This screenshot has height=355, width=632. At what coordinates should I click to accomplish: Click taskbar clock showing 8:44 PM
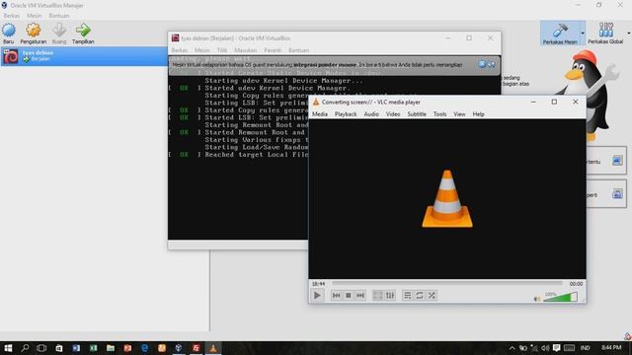[x=611, y=348]
